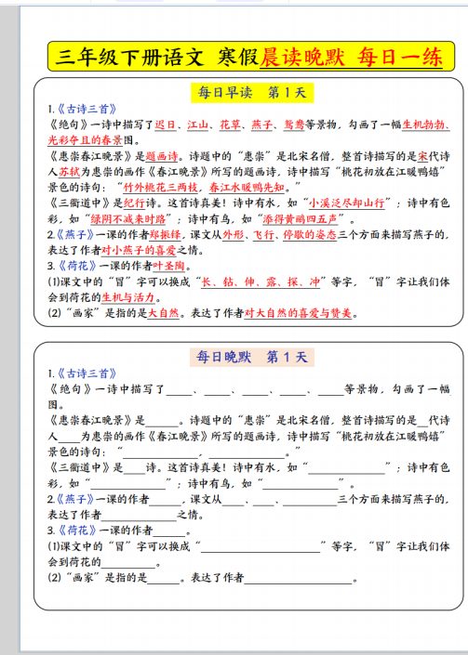The image size is (468, 655).
Task: Click the red phrase '对小燕子的喜爱'
Action: [x=139, y=251]
